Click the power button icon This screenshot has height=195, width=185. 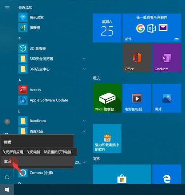[x=7, y=177]
